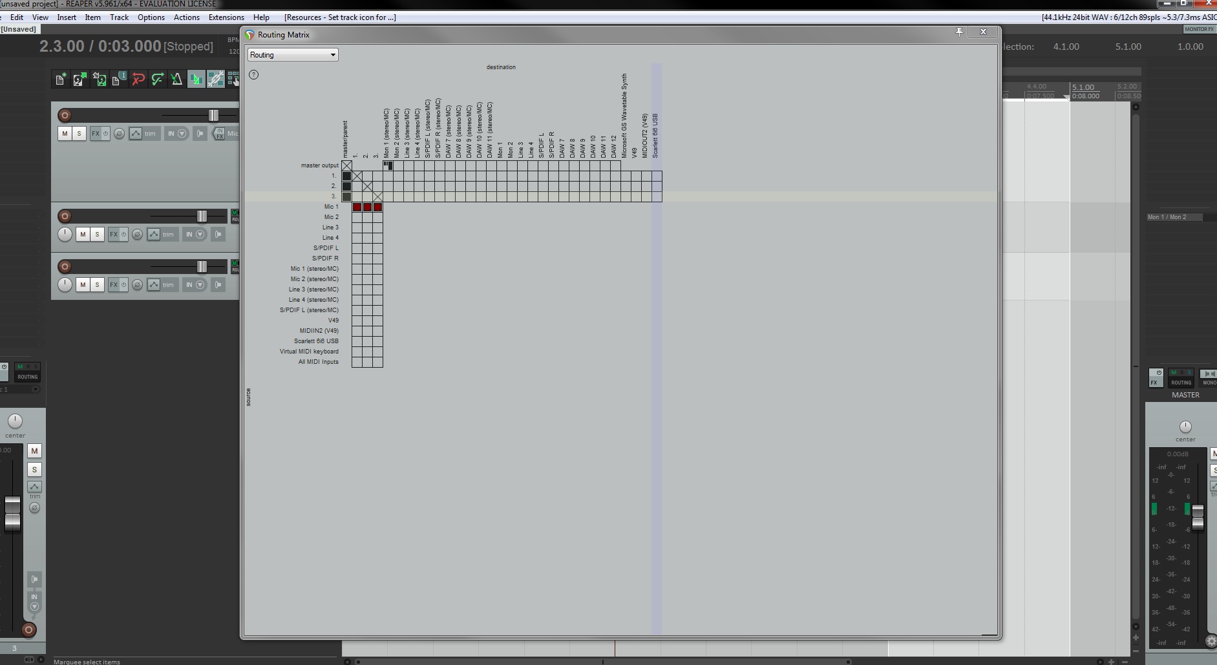Toggle master output to Mon 1 routing cell
This screenshot has width=1217, height=665.
point(388,165)
